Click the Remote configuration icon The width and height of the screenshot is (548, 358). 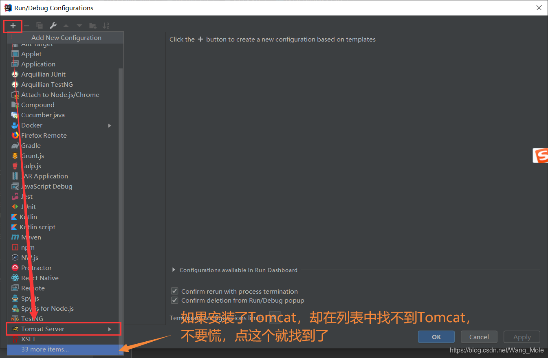click(x=15, y=288)
